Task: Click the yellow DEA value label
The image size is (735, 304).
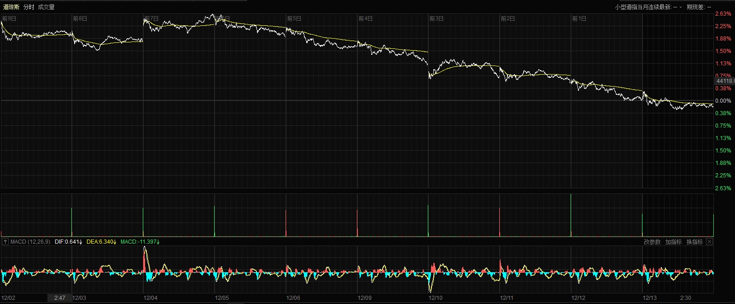Action: (100, 242)
